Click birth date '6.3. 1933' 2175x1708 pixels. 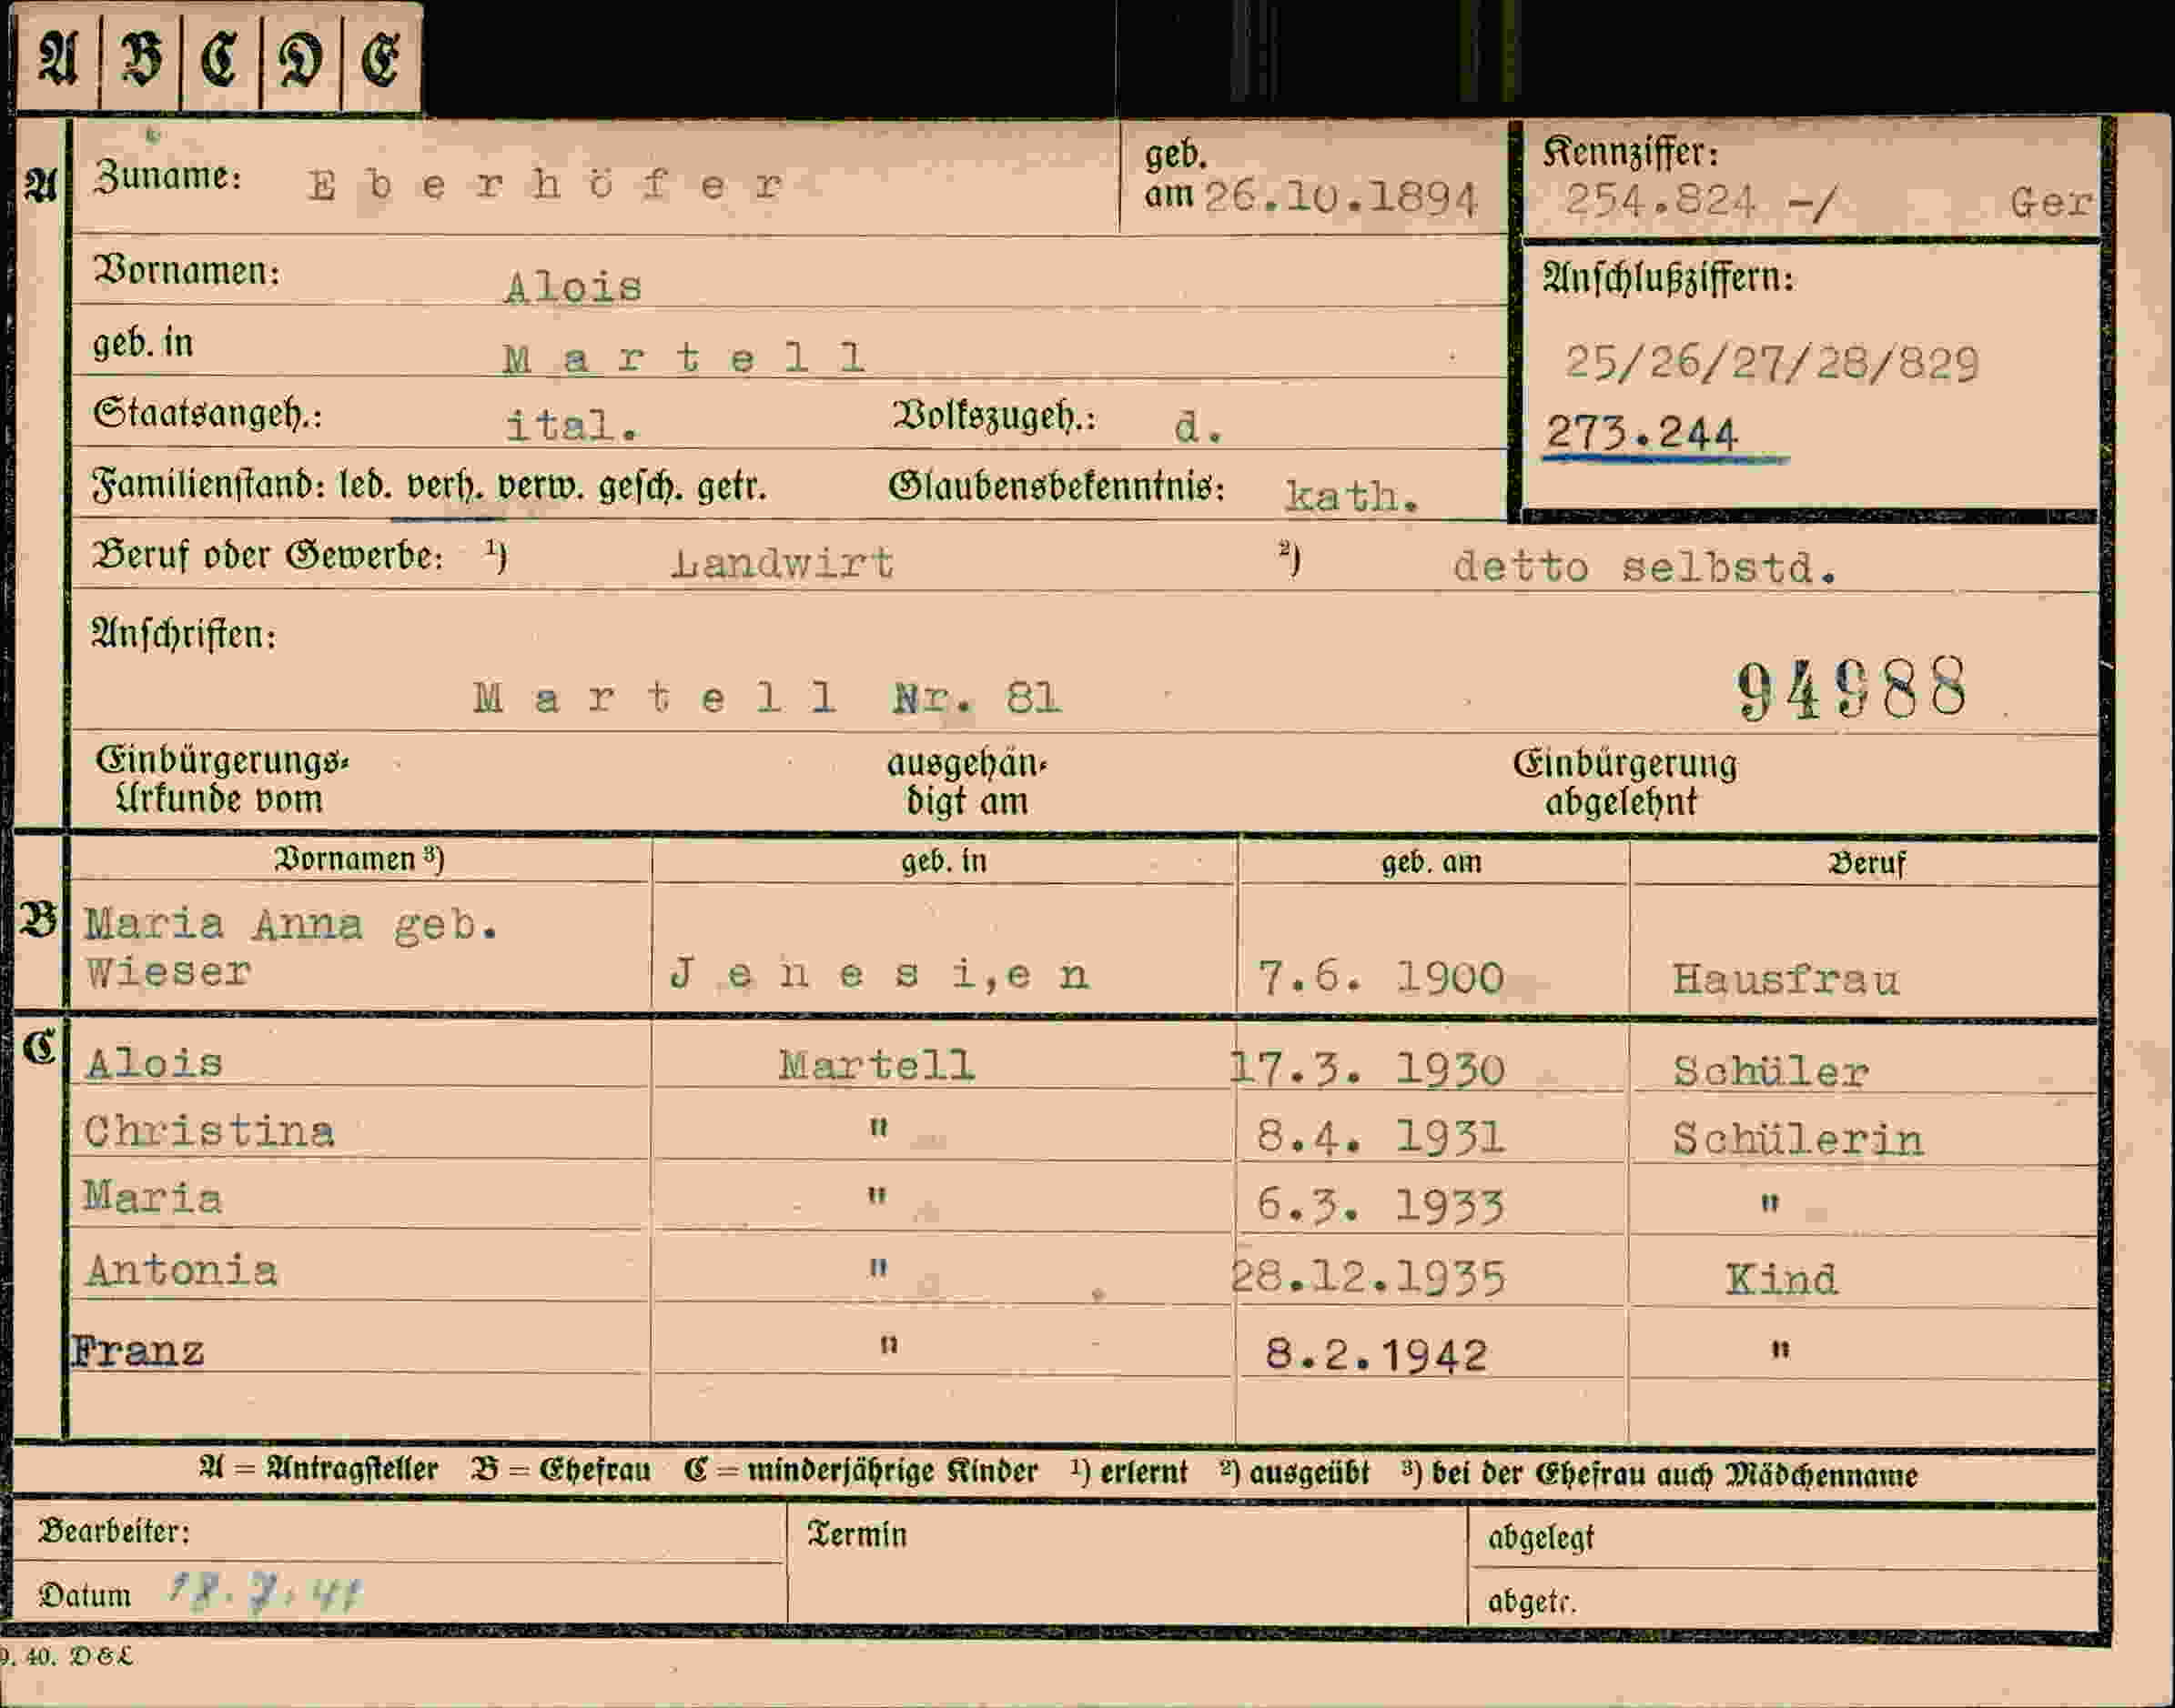(x=1381, y=1207)
